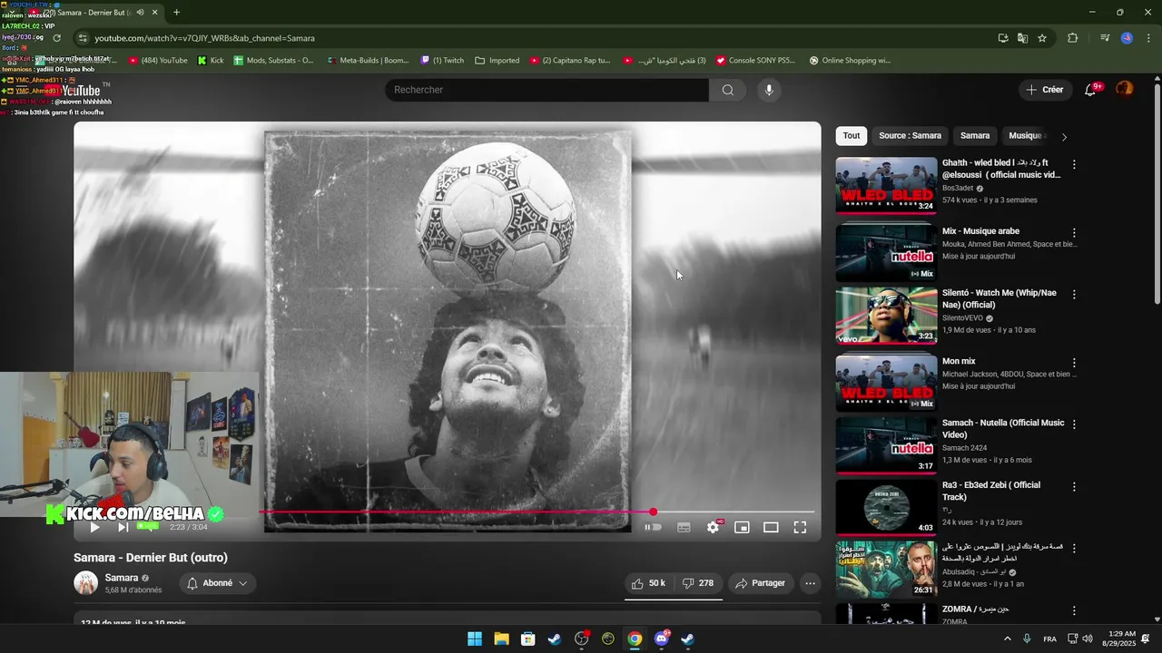Open the Mon mix playlist title
Viewport: 1162px width, 653px height.
[x=959, y=361]
